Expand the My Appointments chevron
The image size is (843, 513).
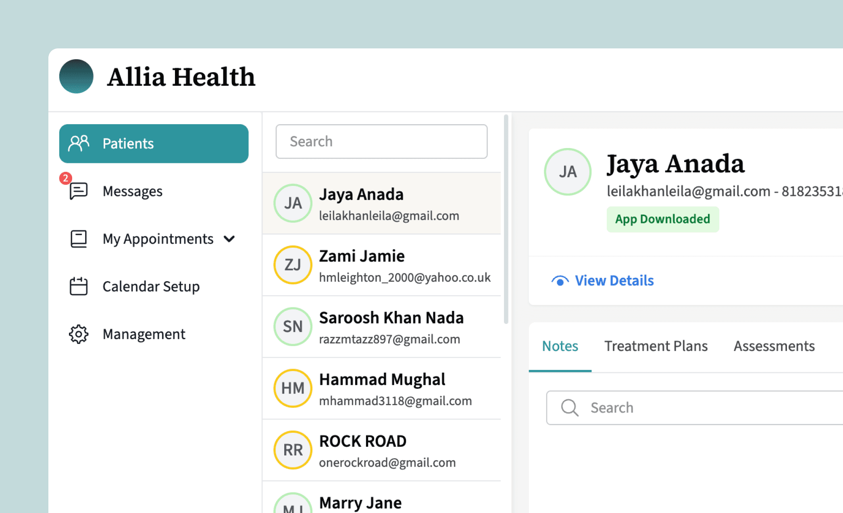click(229, 239)
